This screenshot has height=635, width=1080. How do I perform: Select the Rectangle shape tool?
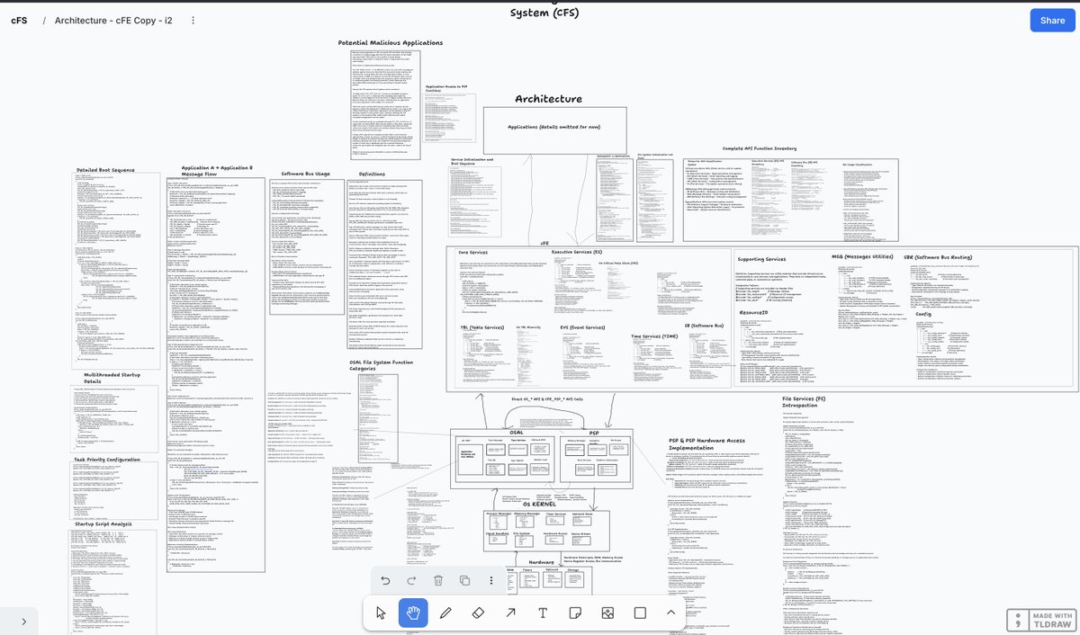tap(640, 613)
